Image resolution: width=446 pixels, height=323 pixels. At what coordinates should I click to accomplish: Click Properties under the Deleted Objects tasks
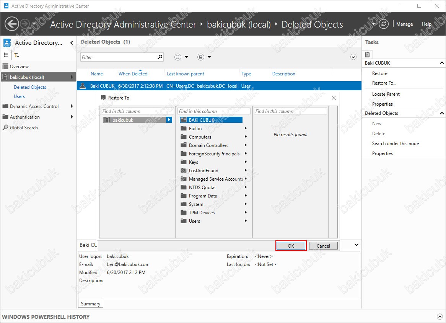tap(382, 153)
